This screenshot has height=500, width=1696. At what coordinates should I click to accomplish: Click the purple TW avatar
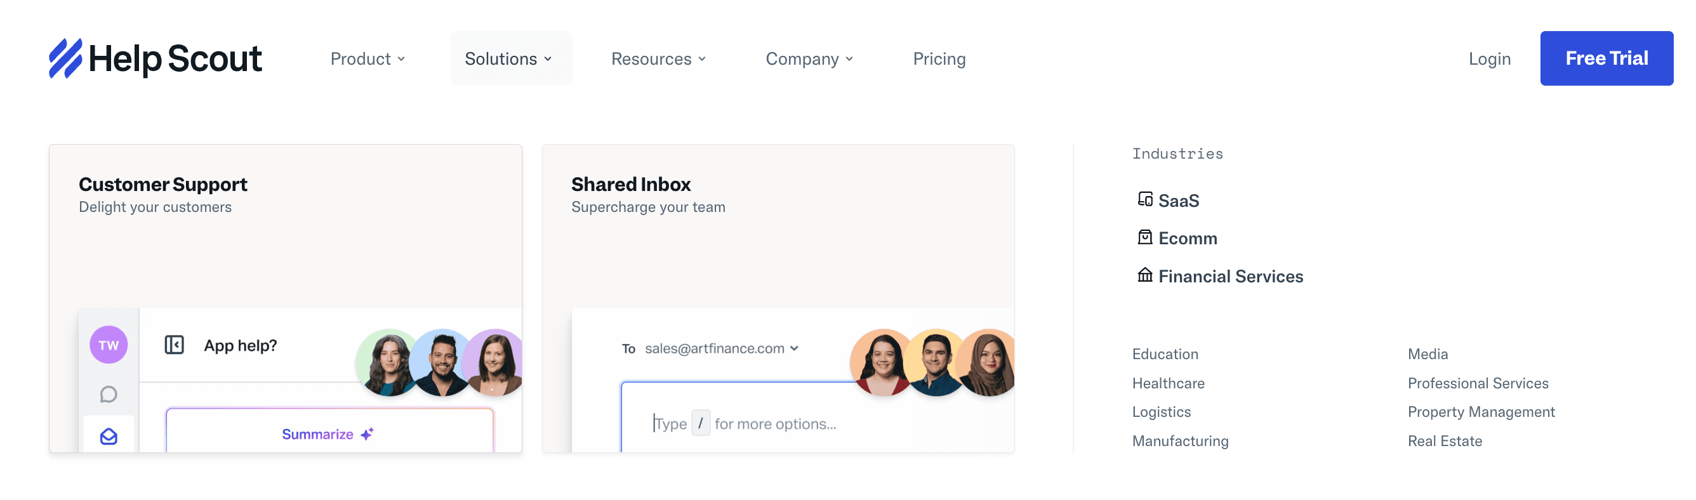[x=109, y=345]
